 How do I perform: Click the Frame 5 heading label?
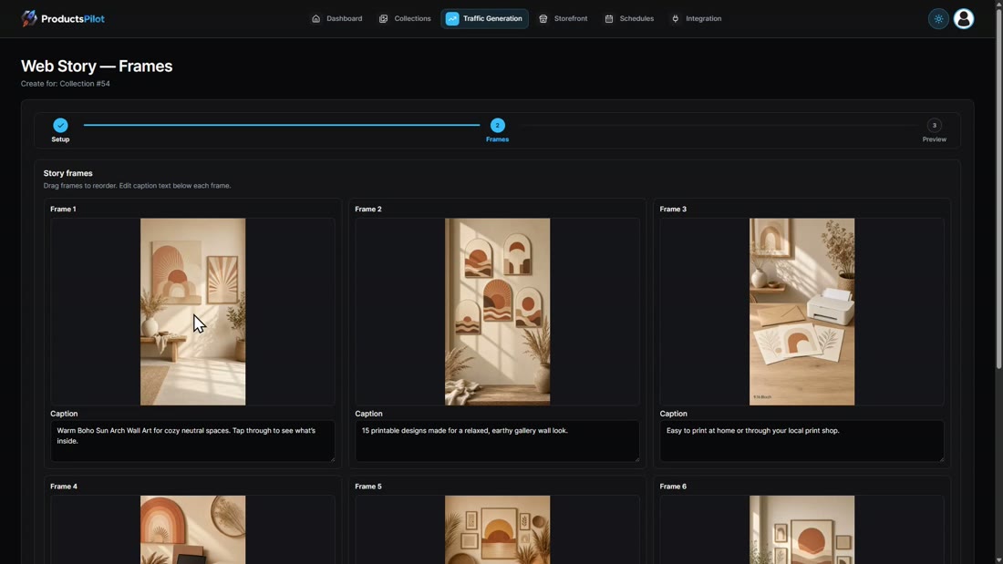pos(367,487)
